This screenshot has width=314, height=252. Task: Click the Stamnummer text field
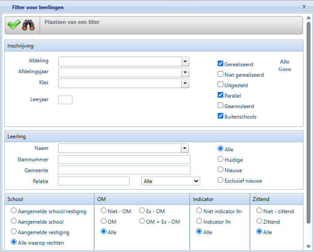[124, 160]
